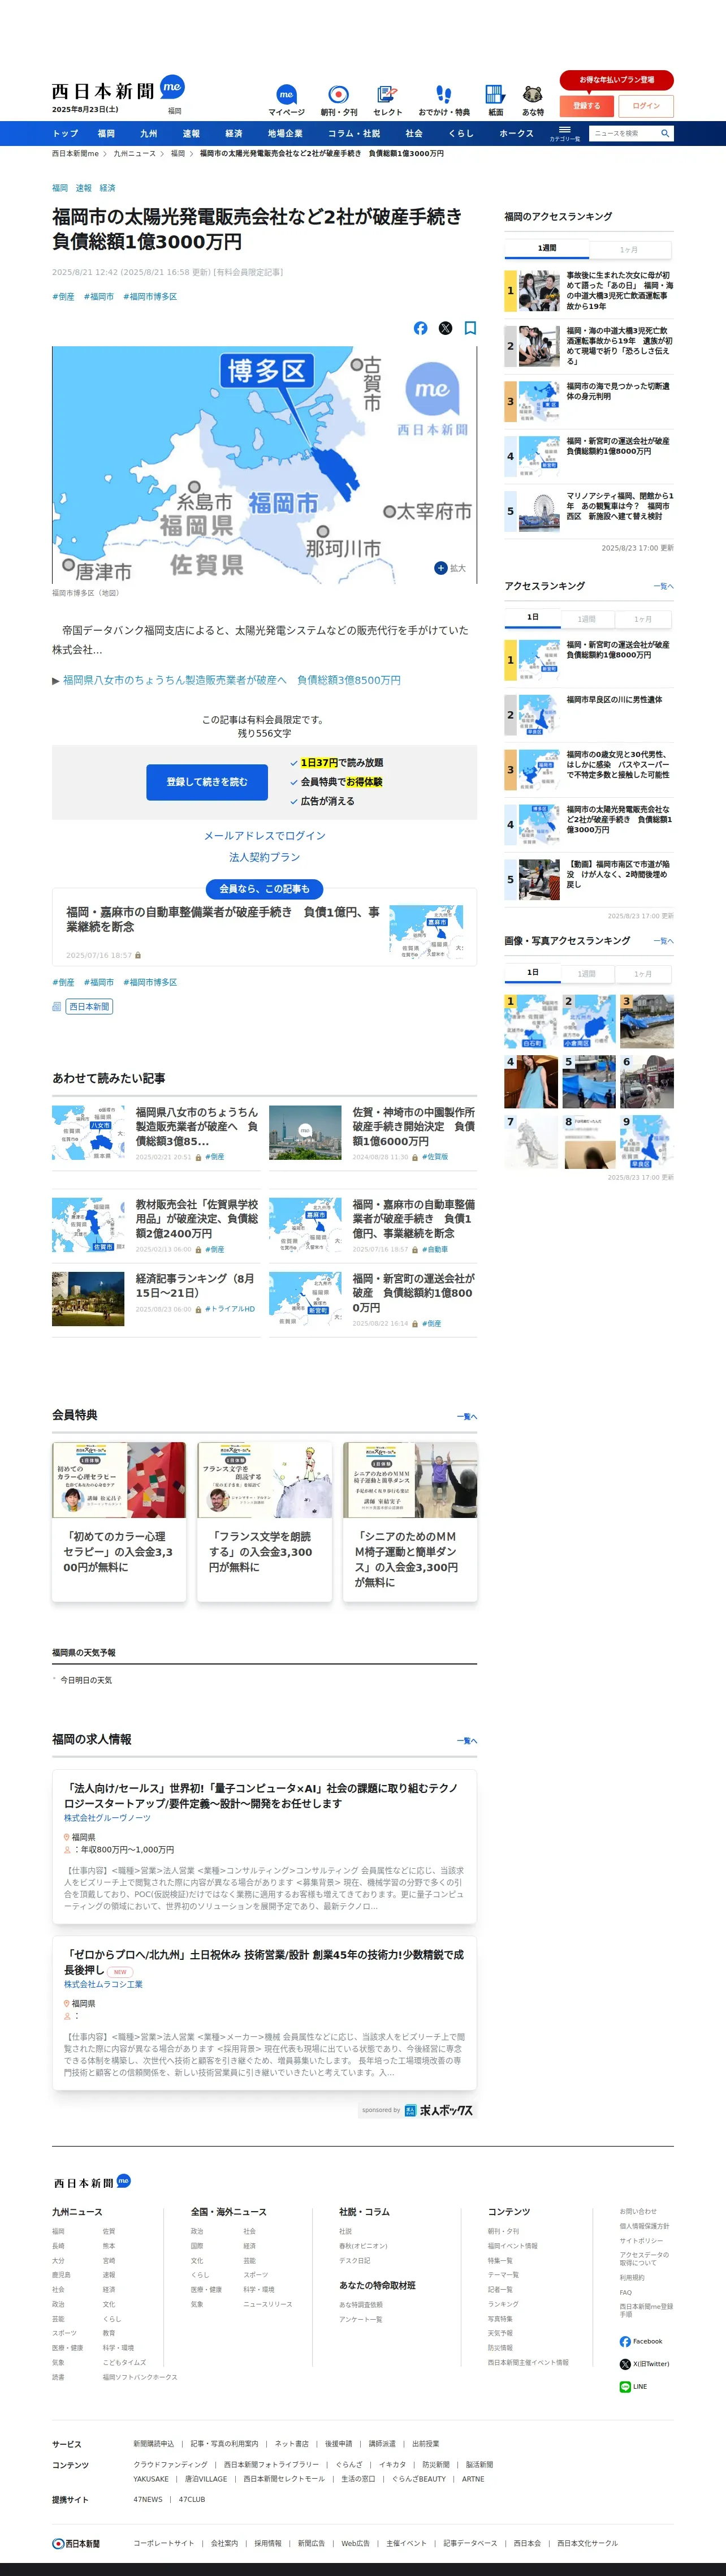The height and width of the screenshot is (2576, 726).
Task: Open the 博多区 map image
Action: pyautogui.click(x=264, y=465)
